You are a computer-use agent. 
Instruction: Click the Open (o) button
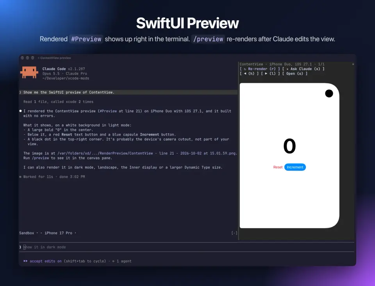coord(295,73)
